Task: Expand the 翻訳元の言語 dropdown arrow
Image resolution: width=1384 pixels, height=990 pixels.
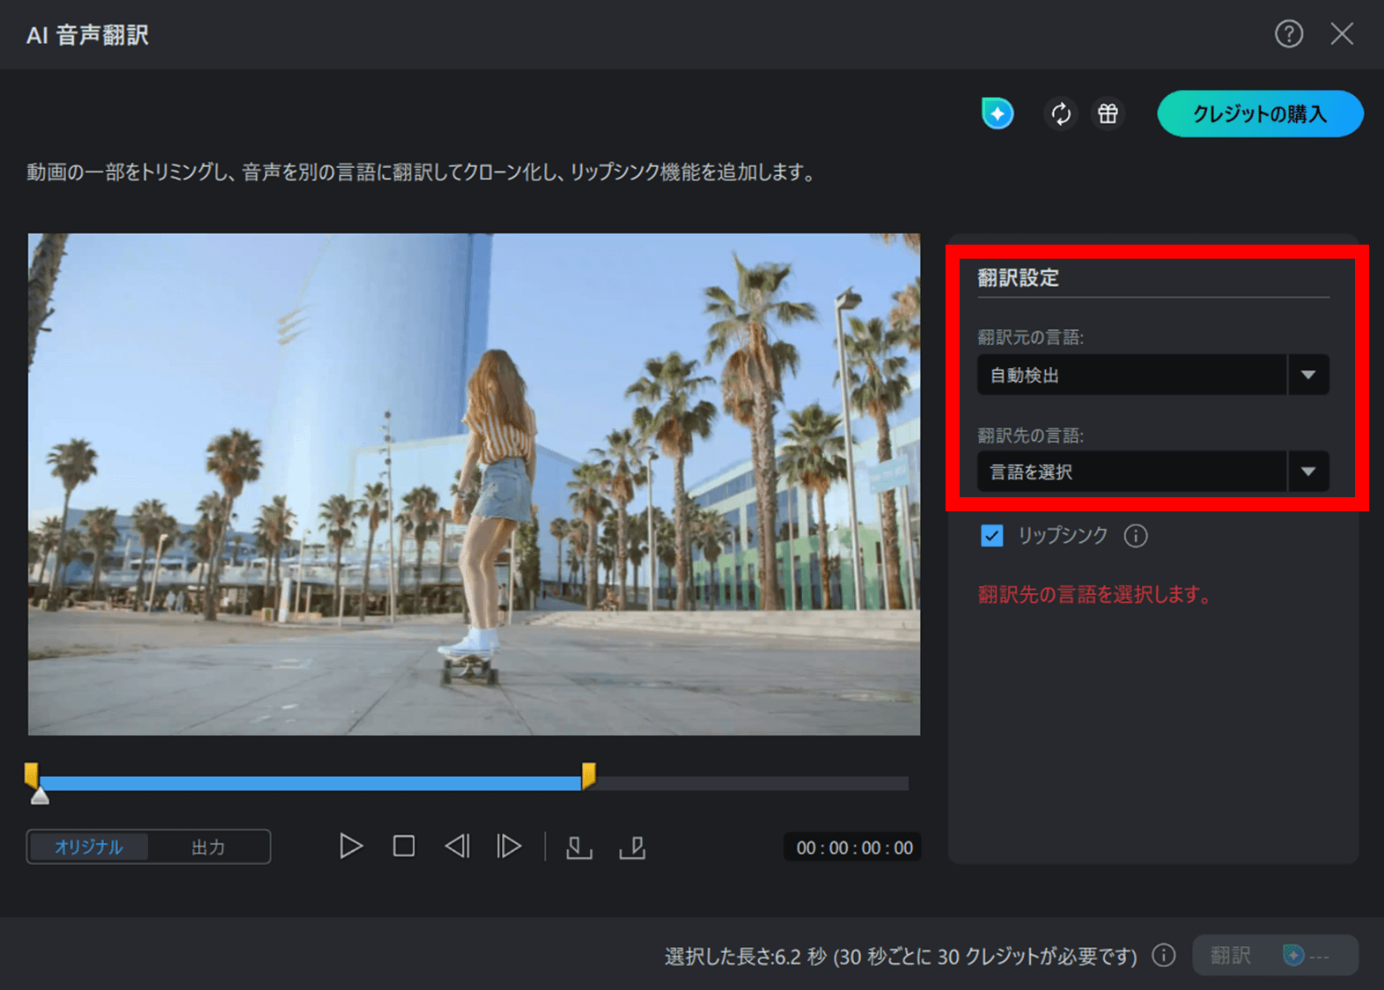Action: (x=1308, y=375)
